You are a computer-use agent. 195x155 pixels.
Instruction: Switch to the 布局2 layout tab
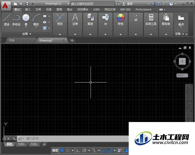point(34,144)
